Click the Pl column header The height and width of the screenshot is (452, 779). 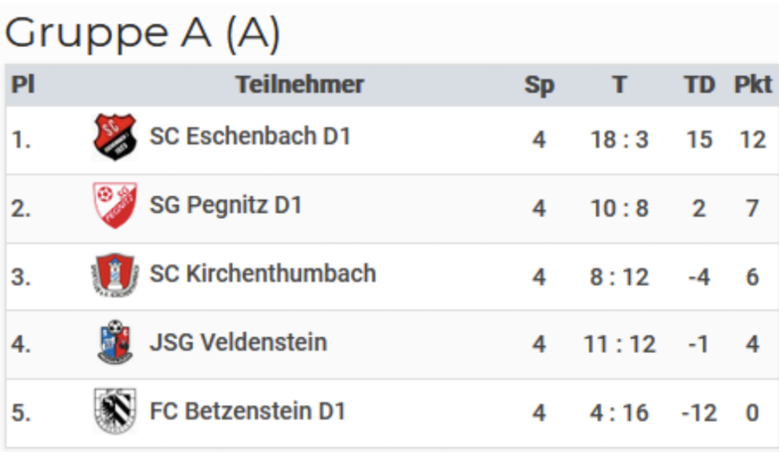click(23, 85)
